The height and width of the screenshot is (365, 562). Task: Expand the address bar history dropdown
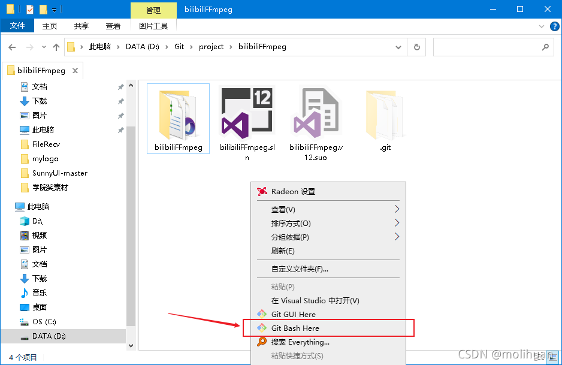pyautogui.click(x=398, y=47)
